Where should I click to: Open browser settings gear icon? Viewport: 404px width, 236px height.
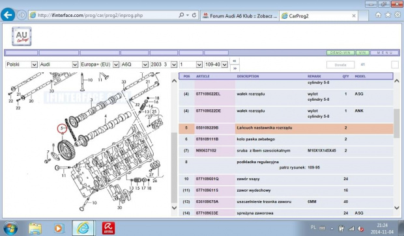[x=398, y=15]
